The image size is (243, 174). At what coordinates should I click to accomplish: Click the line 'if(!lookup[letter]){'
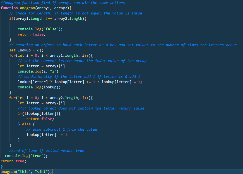39,113
